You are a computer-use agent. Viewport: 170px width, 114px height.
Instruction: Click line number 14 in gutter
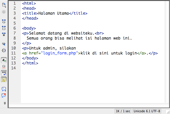point(13,68)
